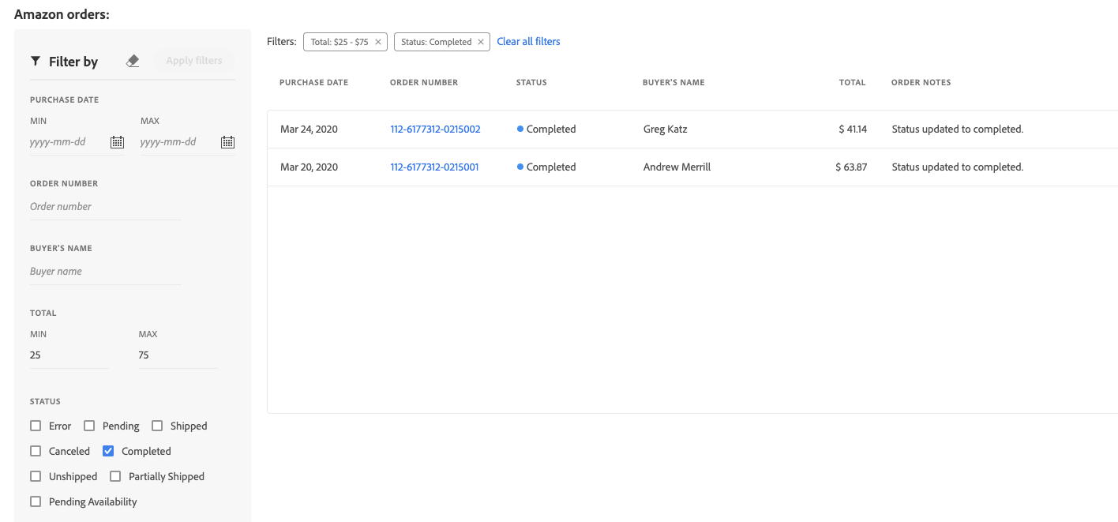This screenshot has height=522, width=1118.
Task: Click the Amazon orders: heading
Action: pyautogui.click(x=62, y=14)
